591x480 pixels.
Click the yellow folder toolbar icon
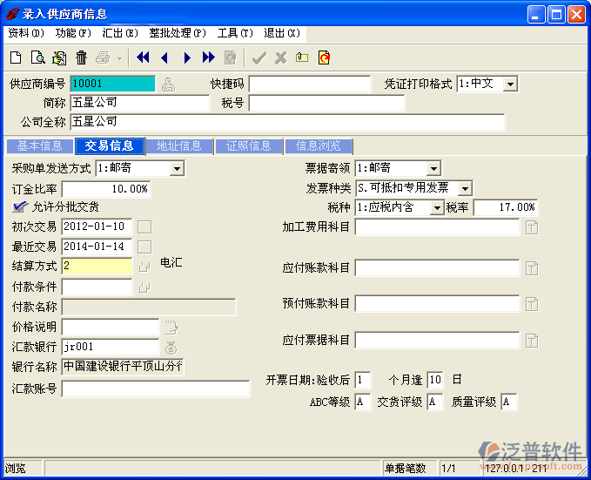[302, 57]
